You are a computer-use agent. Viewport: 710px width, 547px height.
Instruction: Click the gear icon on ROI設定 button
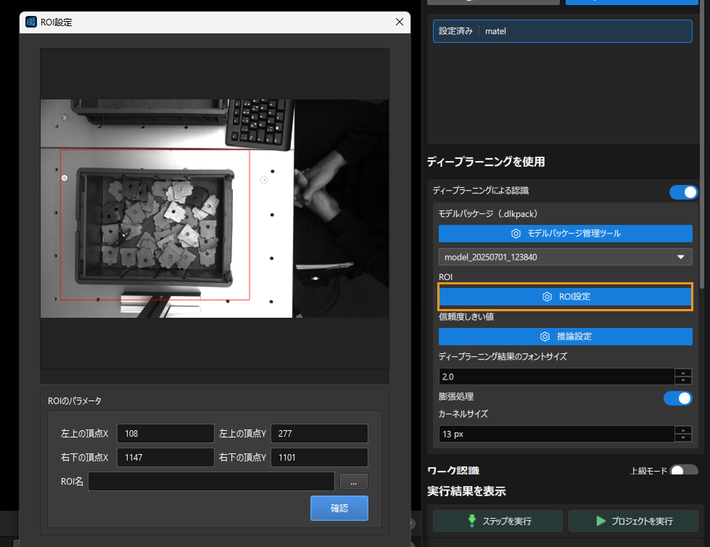pos(547,297)
